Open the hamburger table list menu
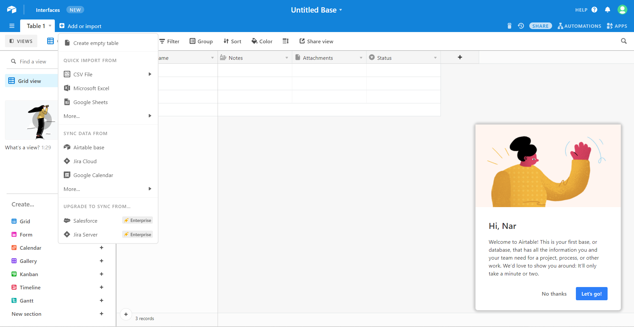 coord(12,26)
